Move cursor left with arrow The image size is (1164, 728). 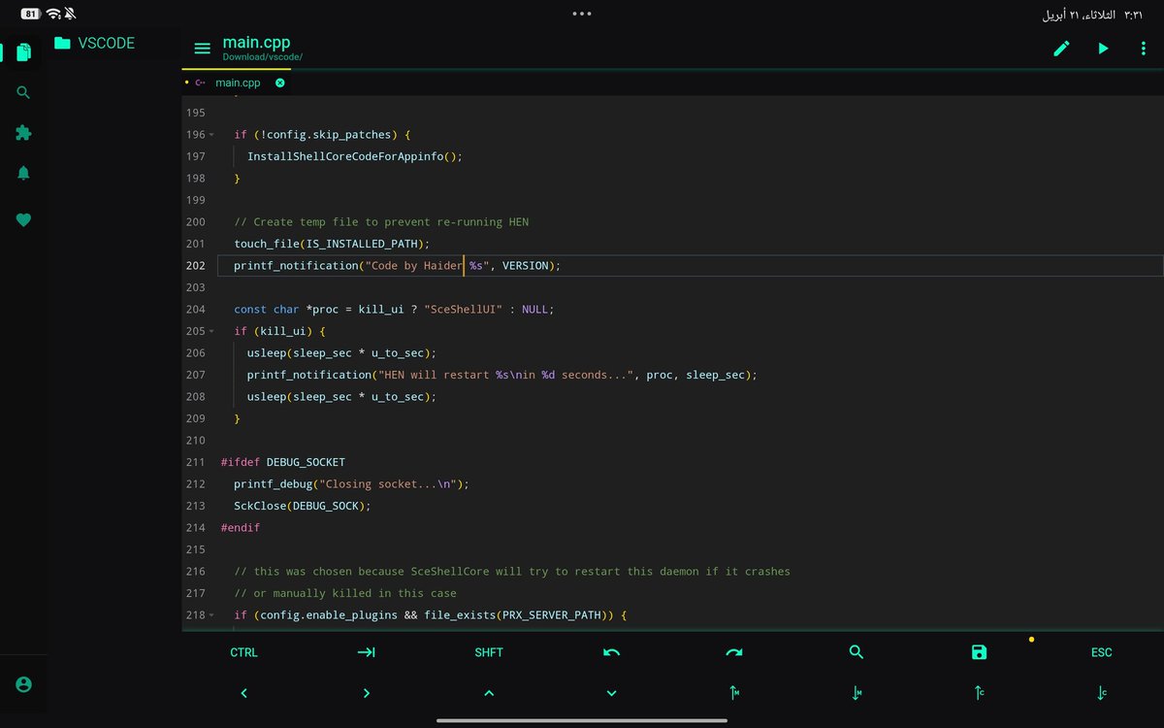tap(243, 693)
